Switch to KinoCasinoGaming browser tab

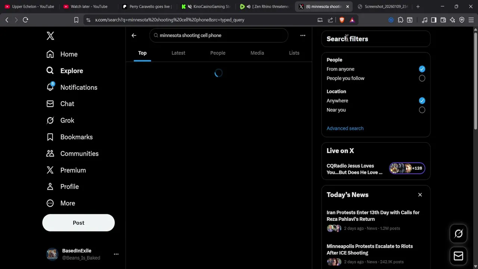pos(207,6)
